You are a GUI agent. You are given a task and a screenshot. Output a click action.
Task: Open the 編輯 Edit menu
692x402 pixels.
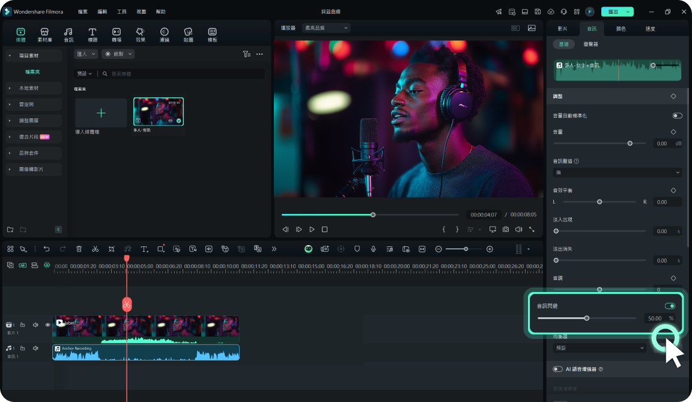click(102, 12)
